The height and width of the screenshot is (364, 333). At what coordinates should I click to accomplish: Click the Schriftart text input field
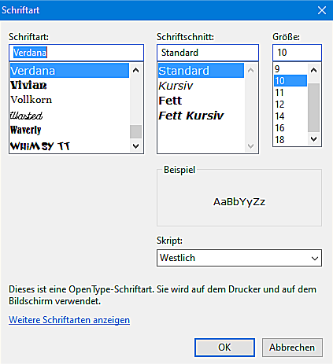[76, 53]
